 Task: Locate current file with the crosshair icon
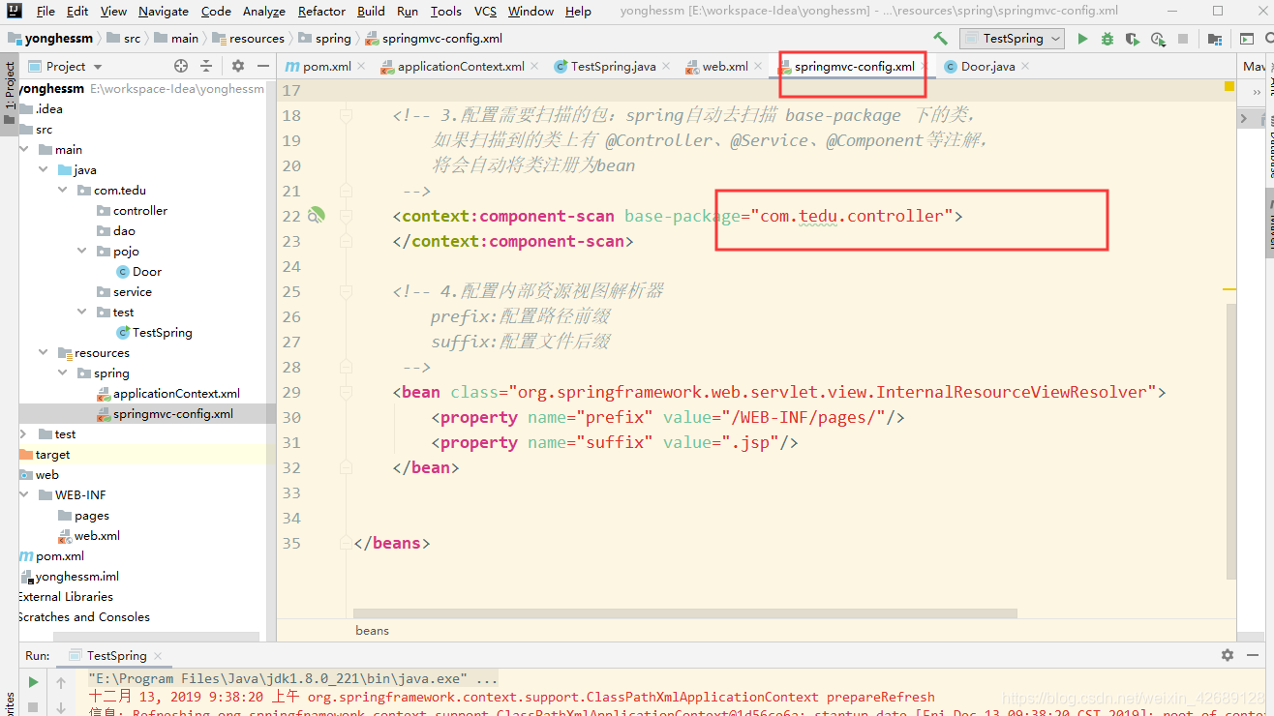coord(181,66)
